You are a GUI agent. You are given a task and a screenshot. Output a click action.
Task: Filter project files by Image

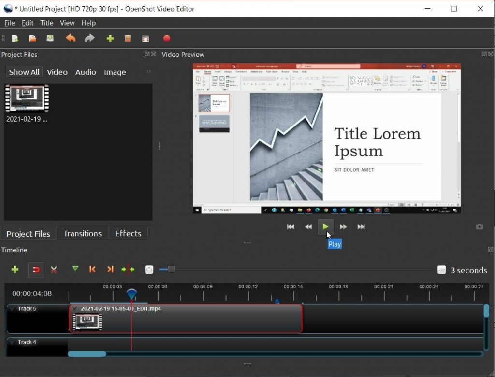[x=115, y=72]
